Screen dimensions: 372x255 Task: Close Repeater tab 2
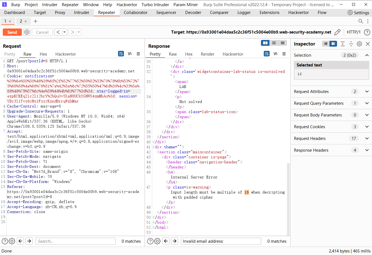pyautogui.click(x=25, y=21)
